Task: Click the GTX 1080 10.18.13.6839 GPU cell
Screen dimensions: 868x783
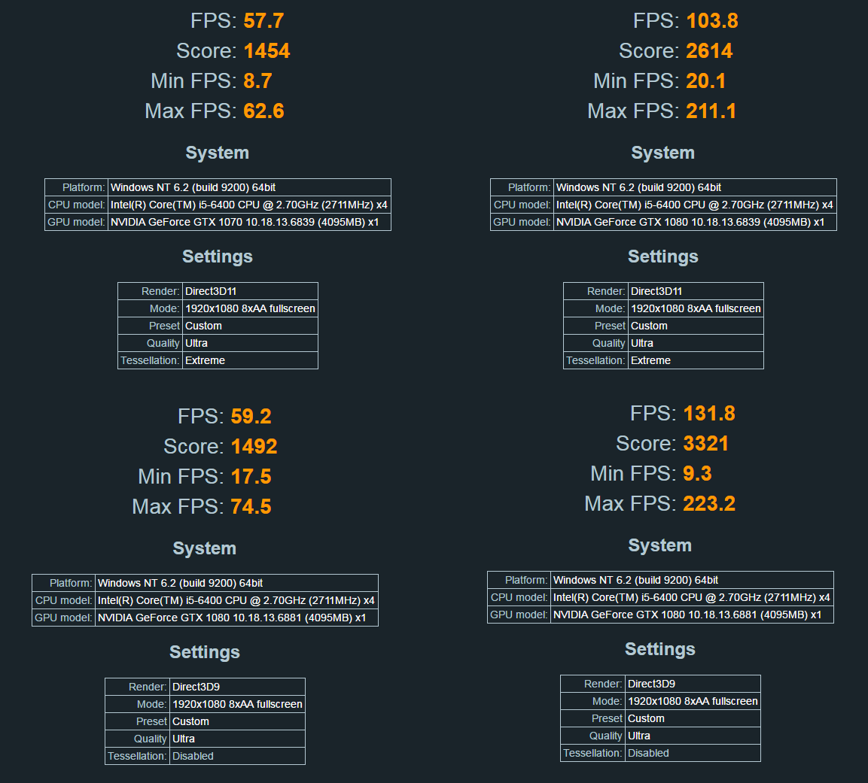Action: [x=694, y=222]
